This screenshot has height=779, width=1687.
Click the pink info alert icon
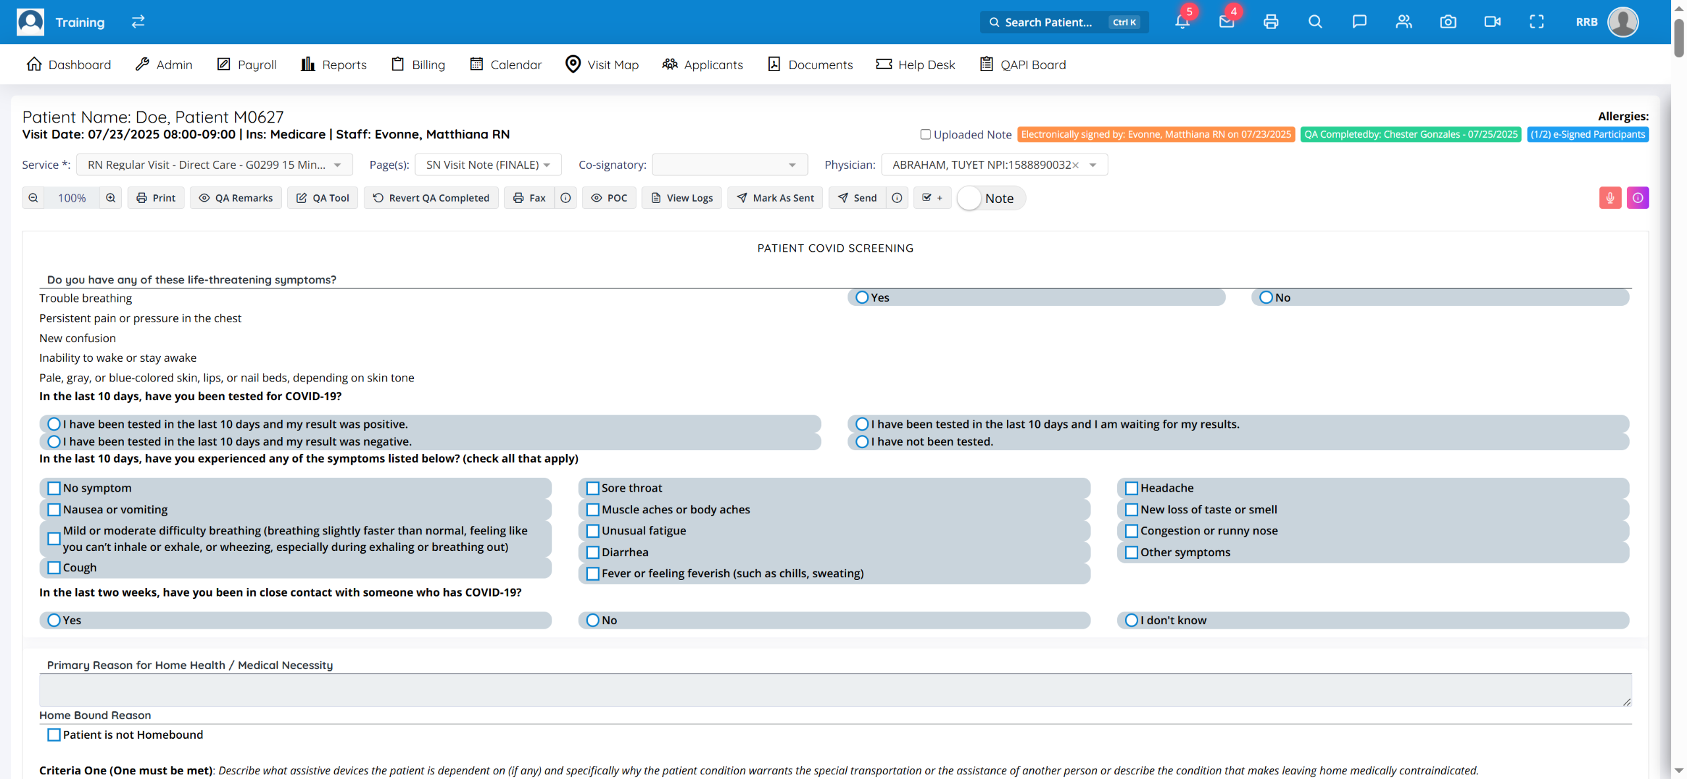1638,198
